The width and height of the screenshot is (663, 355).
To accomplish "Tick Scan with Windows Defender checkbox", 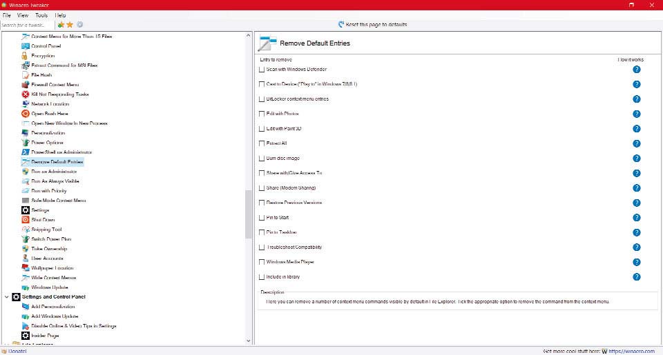I will tap(262, 70).
